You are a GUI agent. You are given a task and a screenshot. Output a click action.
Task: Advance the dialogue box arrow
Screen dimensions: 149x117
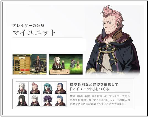67,72
